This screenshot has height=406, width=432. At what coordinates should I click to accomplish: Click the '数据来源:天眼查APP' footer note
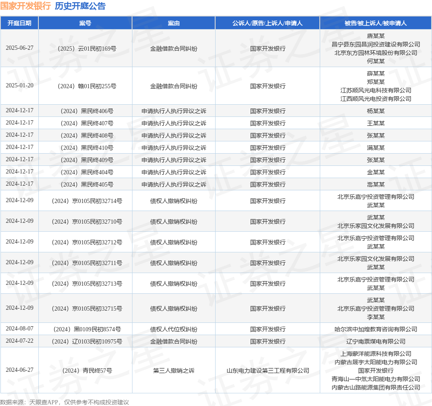(29, 402)
